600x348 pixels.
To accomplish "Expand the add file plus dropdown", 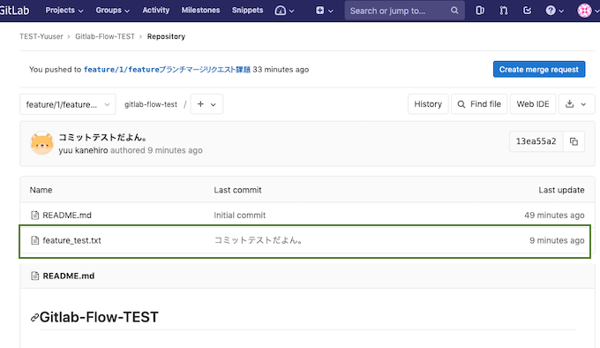I will (206, 104).
